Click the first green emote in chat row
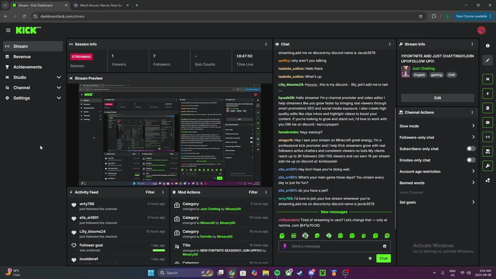 (x=282, y=236)
